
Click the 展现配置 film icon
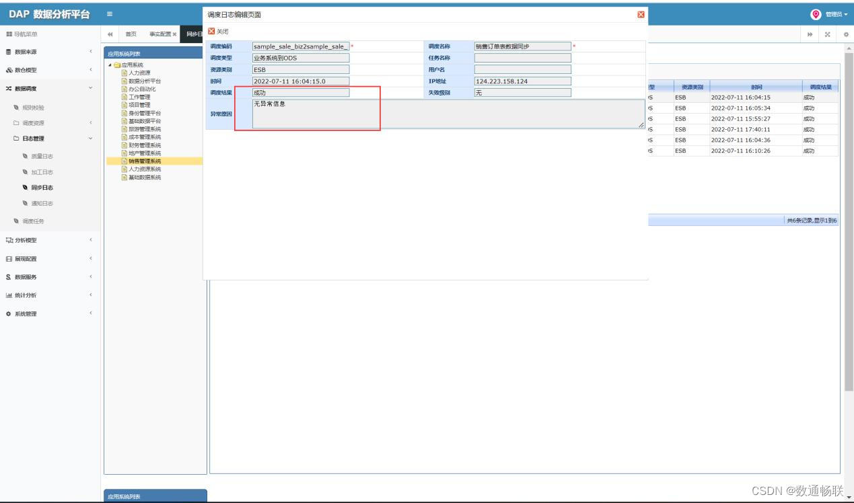click(9, 258)
